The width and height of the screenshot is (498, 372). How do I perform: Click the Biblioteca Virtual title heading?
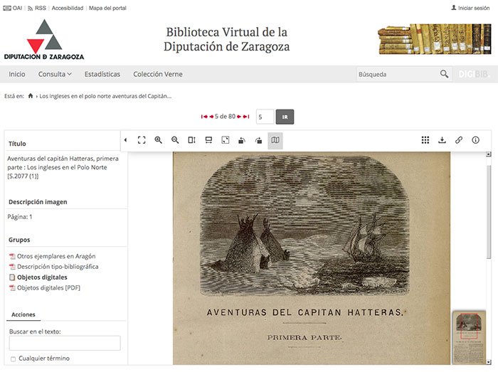[x=227, y=39]
